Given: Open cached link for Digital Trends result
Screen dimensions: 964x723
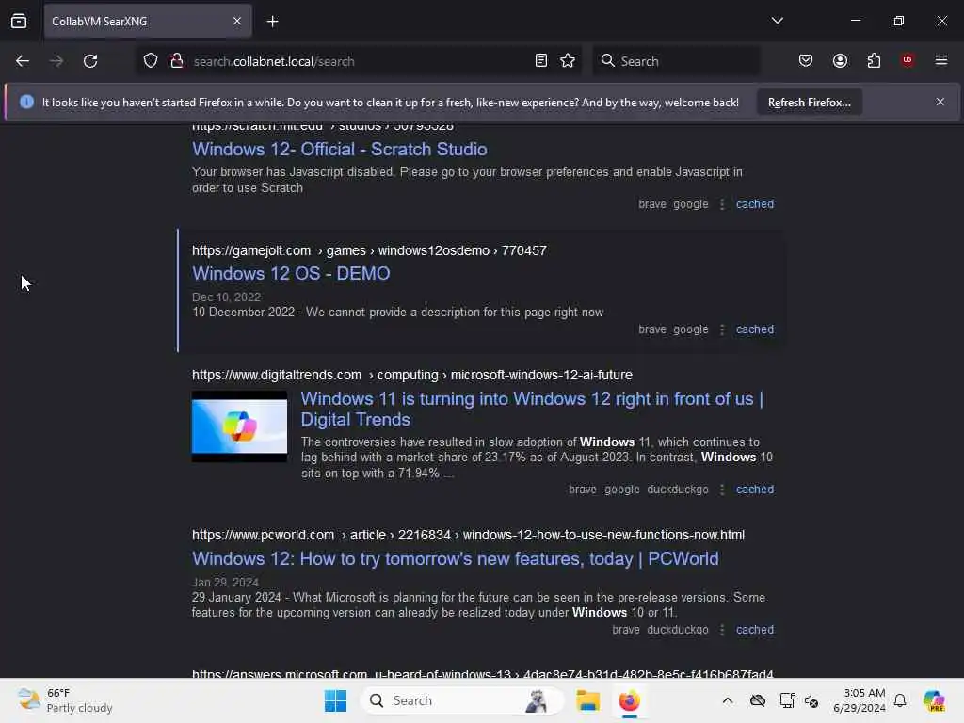Looking at the screenshot, I should point(755,490).
